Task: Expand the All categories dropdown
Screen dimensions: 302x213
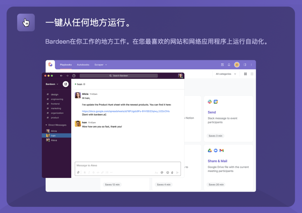Action: click(x=226, y=74)
